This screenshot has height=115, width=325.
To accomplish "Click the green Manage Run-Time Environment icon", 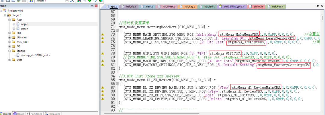I will click(90, 1).
